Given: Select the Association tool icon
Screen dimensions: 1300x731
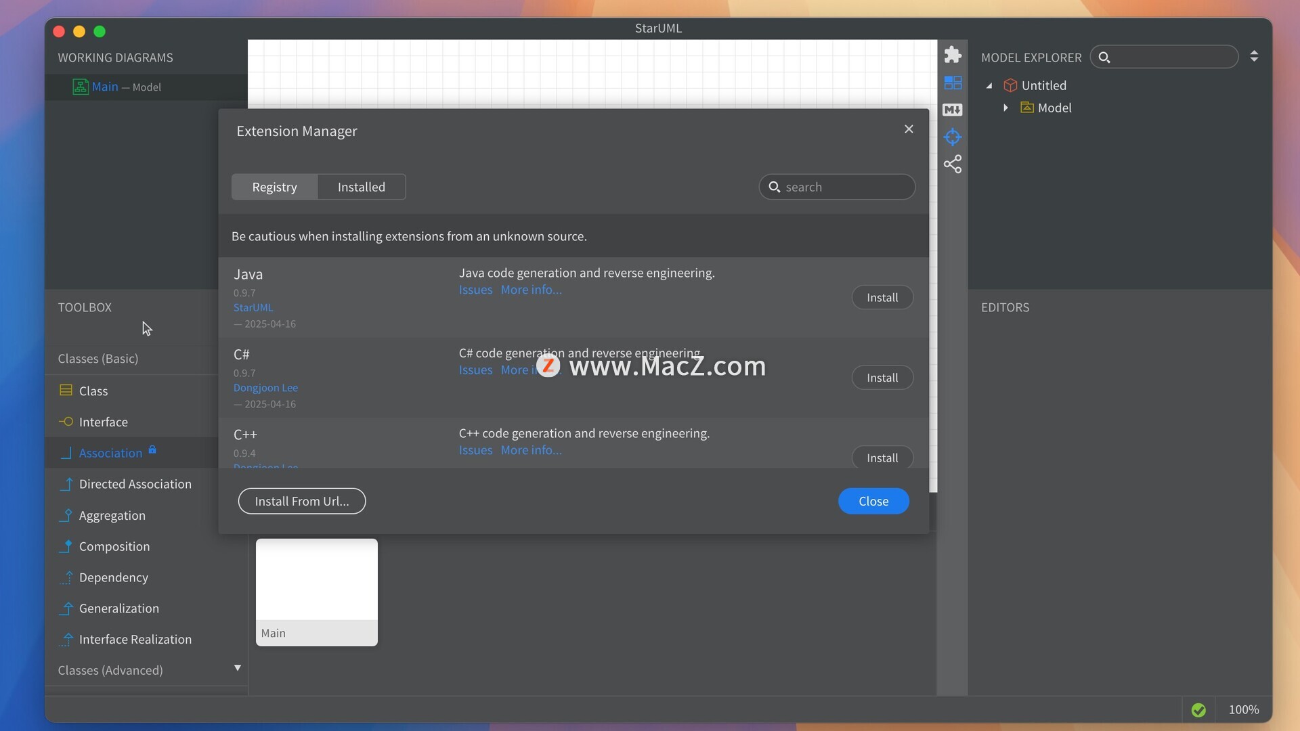Looking at the screenshot, I should [x=66, y=453].
